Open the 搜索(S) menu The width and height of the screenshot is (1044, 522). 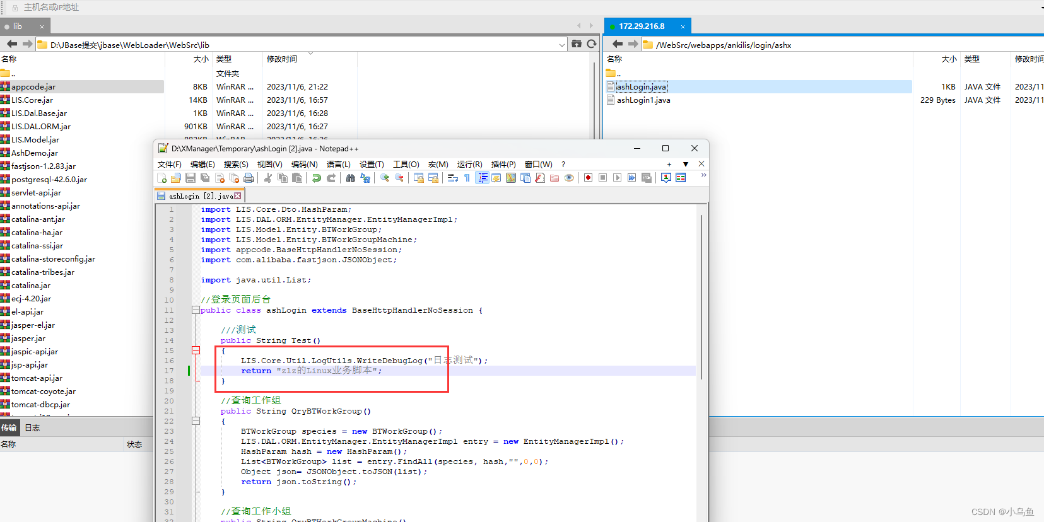click(x=236, y=165)
